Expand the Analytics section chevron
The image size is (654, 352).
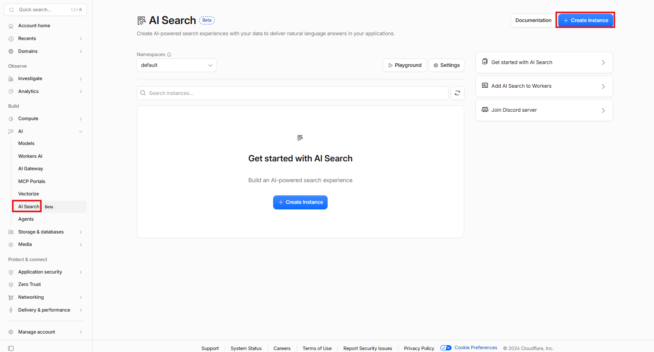(x=81, y=92)
